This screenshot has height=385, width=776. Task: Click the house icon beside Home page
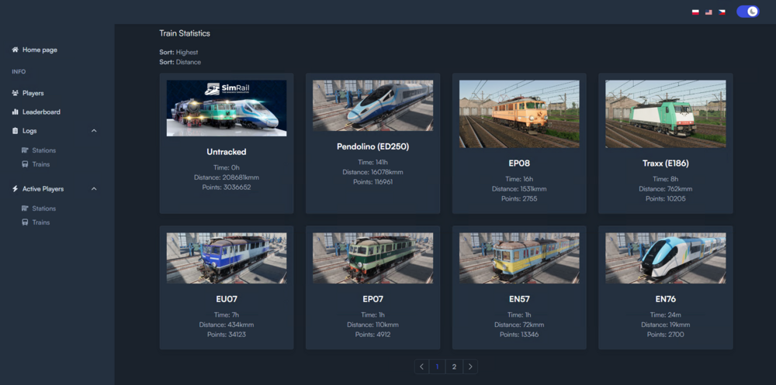click(x=16, y=50)
